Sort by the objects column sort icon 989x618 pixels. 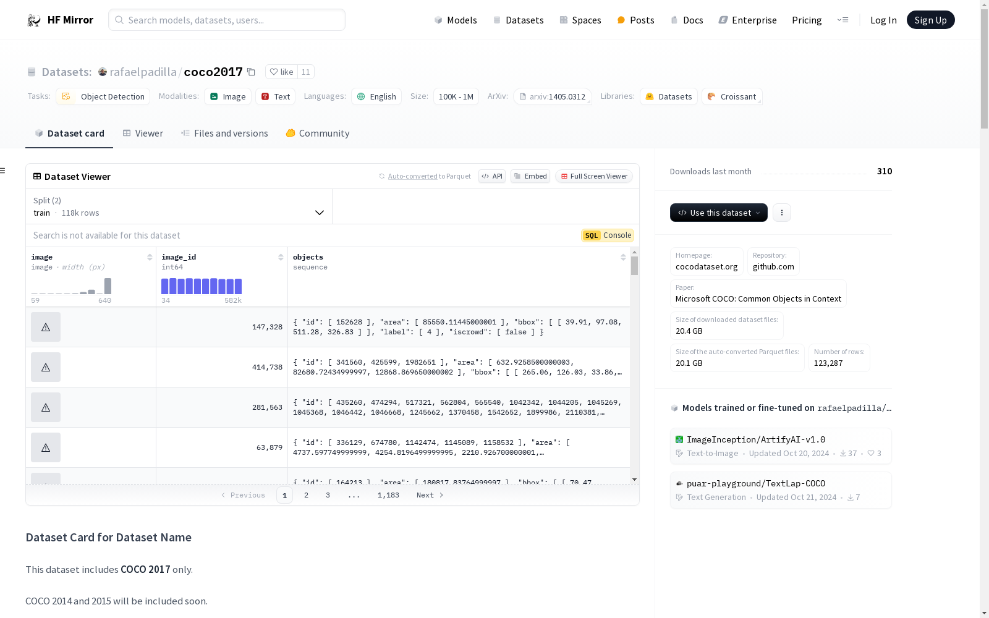[x=623, y=257]
